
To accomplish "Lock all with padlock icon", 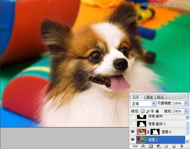I will [x=157, y=111].
